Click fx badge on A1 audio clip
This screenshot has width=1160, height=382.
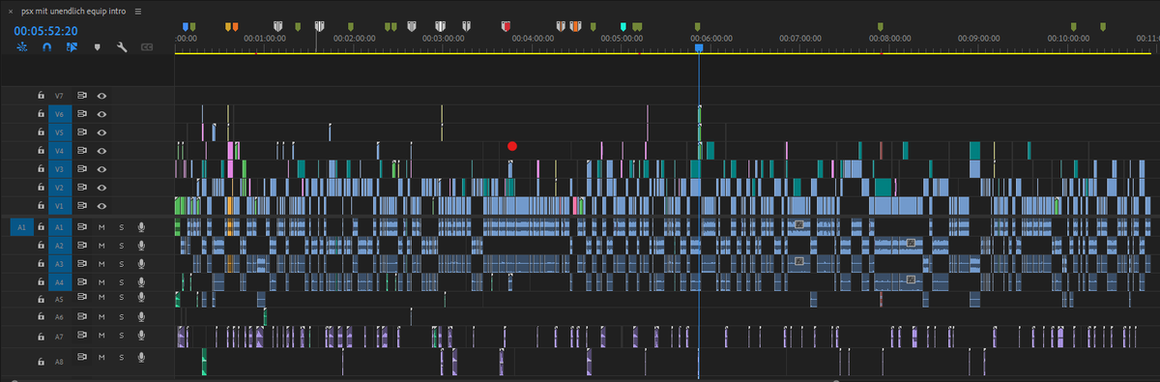(x=799, y=223)
